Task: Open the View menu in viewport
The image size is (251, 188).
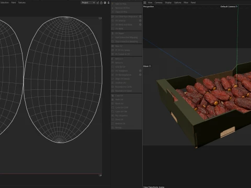Action: click(150, 3)
